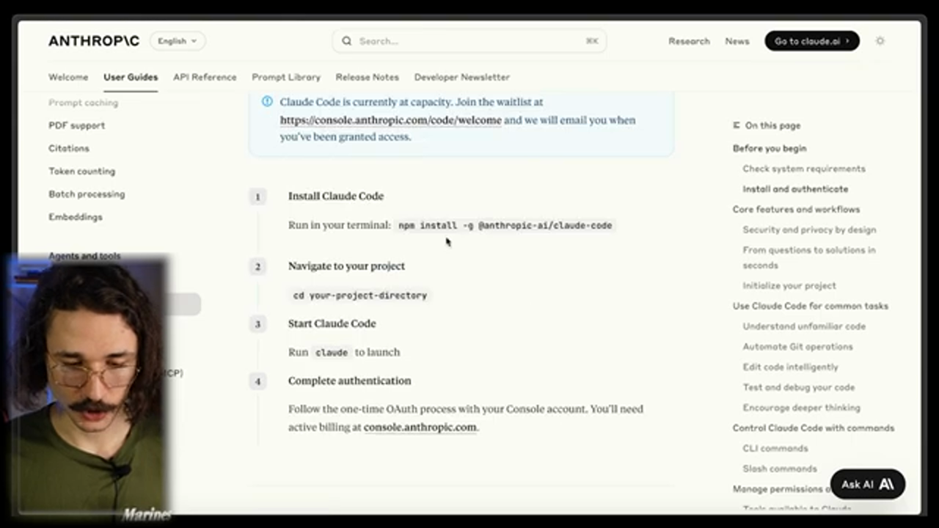Open PDF support in sidebar
Viewport: 939px width, 528px height.
coord(77,125)
